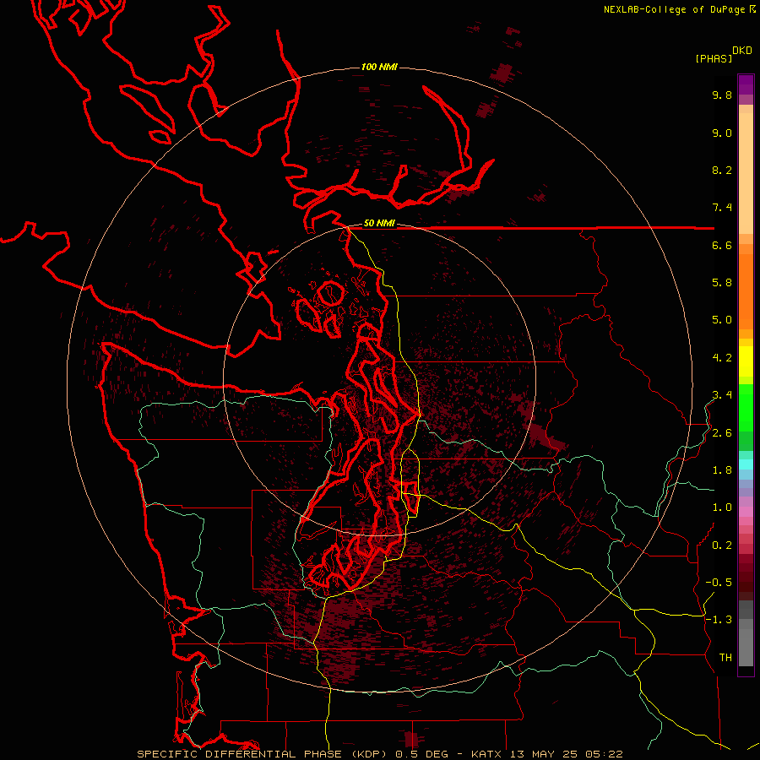Click the 9.0 color scale value
760x760 pixels.
pyautogui.click(x=722, y=133)
